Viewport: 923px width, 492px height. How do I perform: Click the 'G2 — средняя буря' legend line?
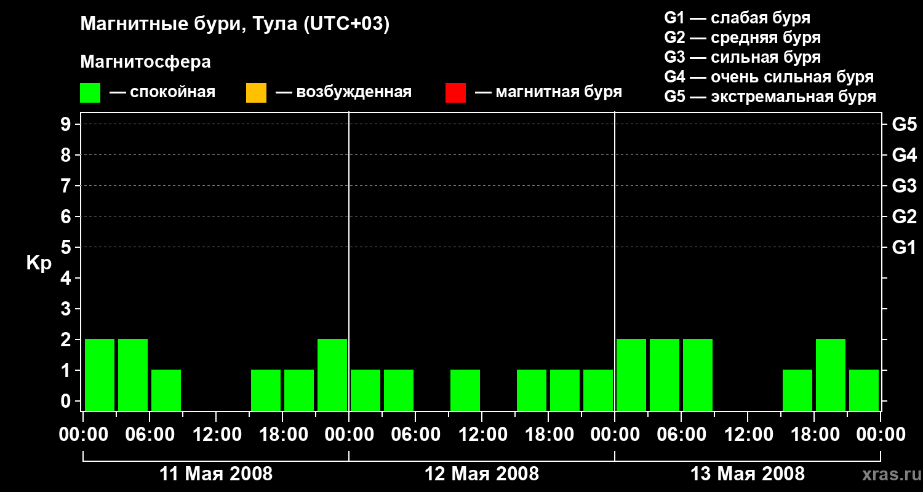coord(742,38)
